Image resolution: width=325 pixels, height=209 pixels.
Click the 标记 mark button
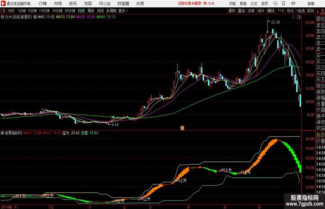click(x=290, y=11)
